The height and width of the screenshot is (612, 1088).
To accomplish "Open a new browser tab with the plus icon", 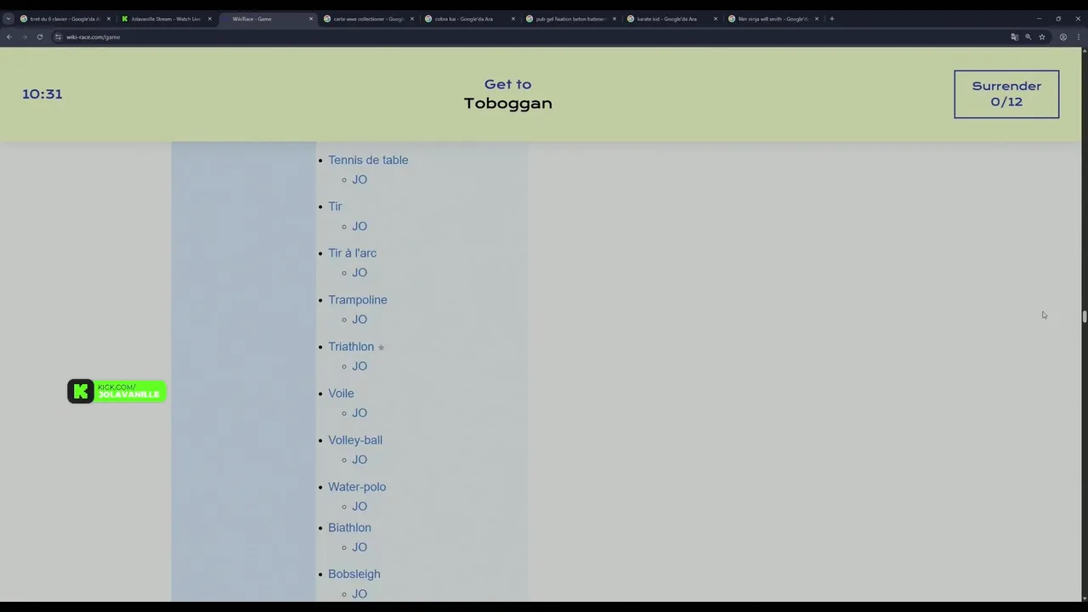I will point(831,19).
